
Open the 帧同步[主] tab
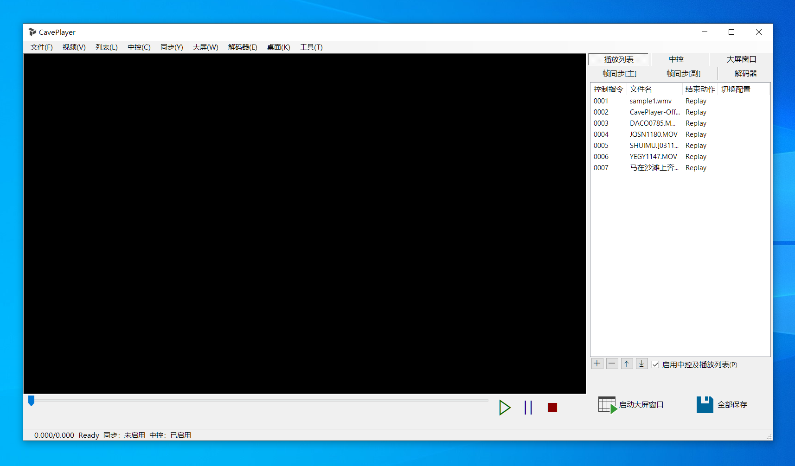619,74
